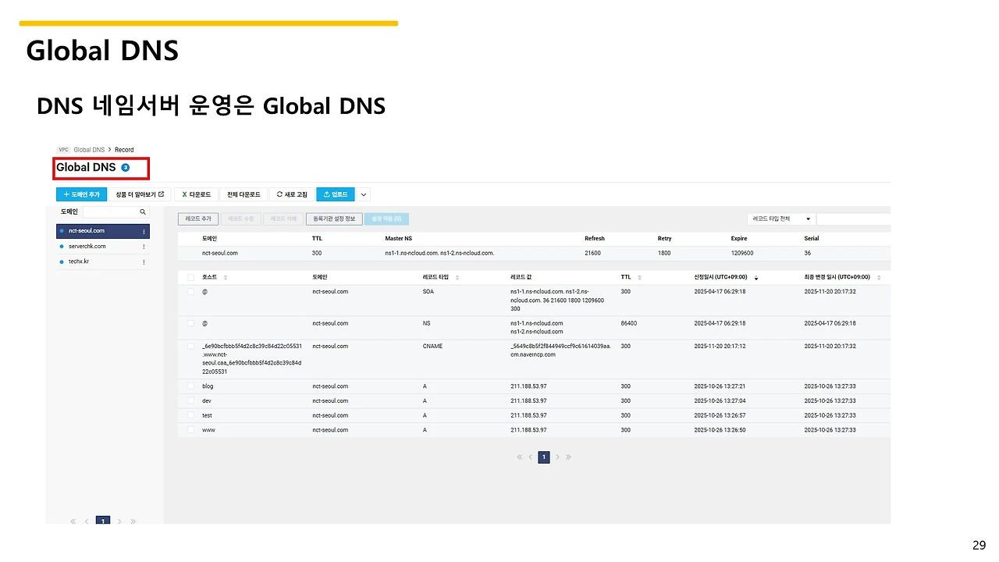This screenshot has height=562, width=999.
Task: Go to the next page of records
Action: tap(557, 457)
